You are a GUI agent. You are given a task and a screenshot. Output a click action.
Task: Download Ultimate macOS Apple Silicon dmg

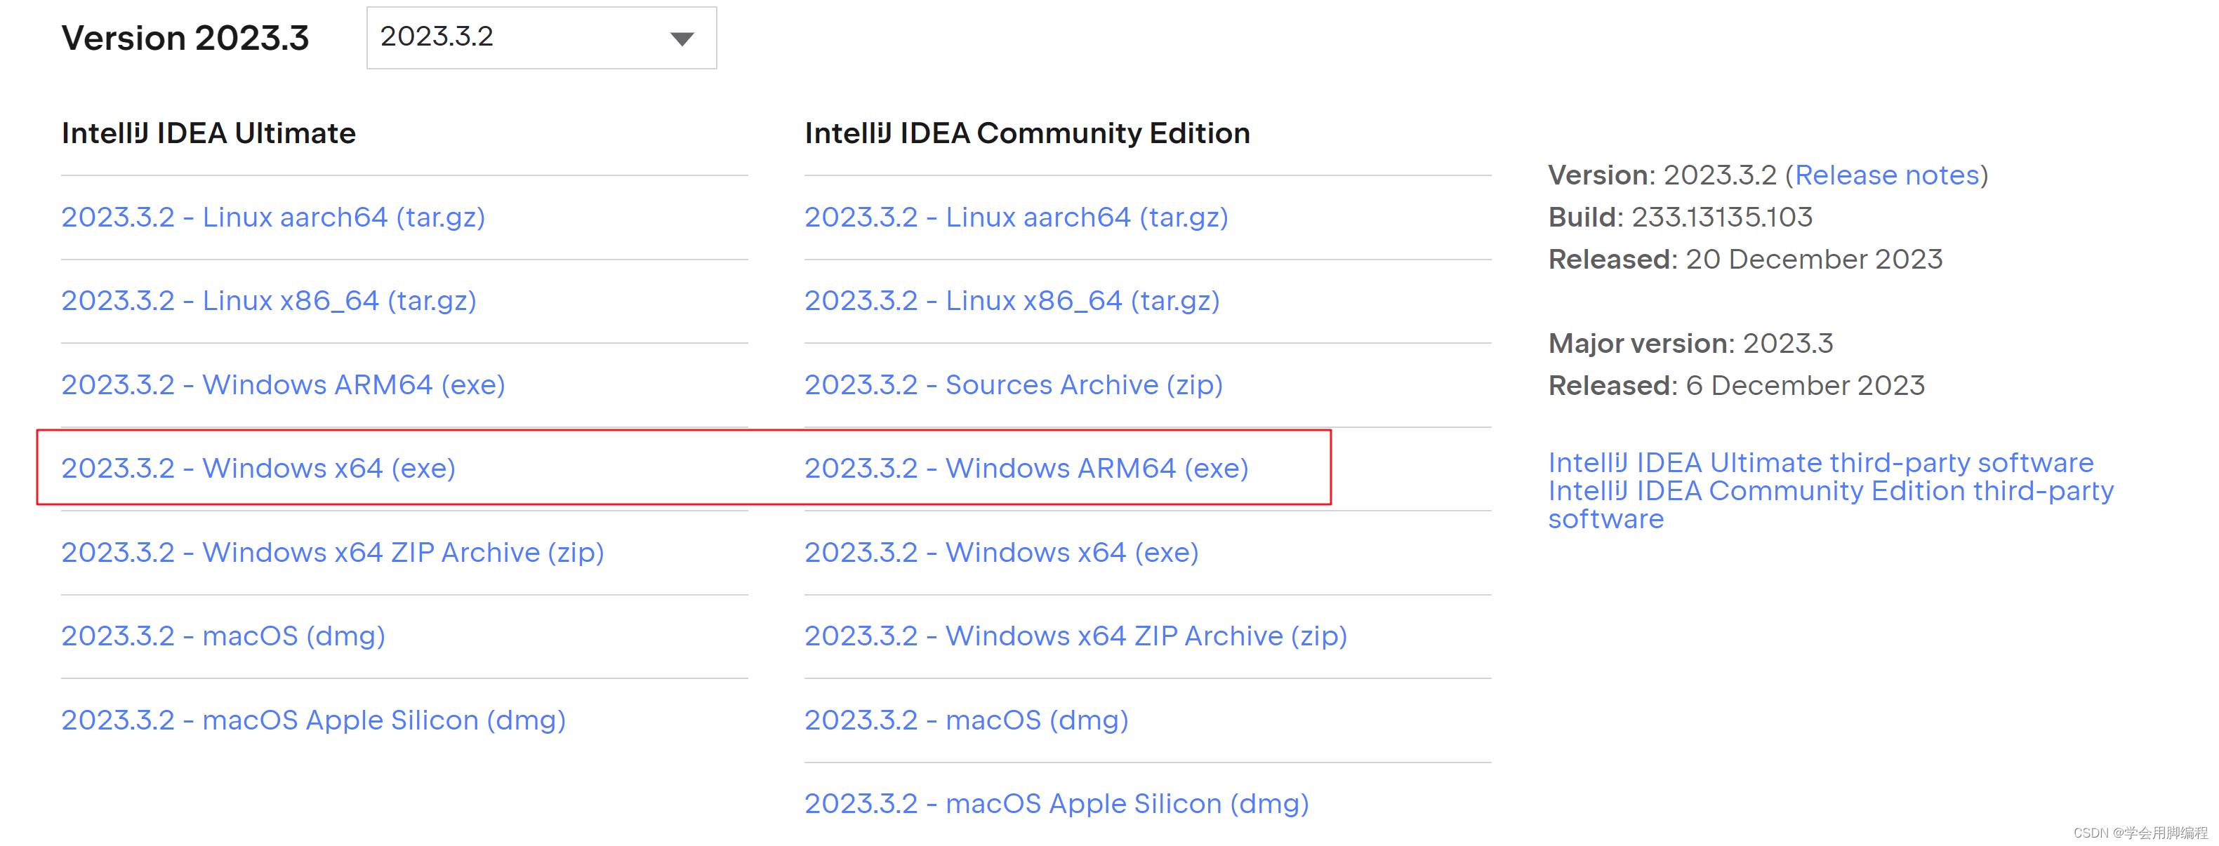(314, 720)
